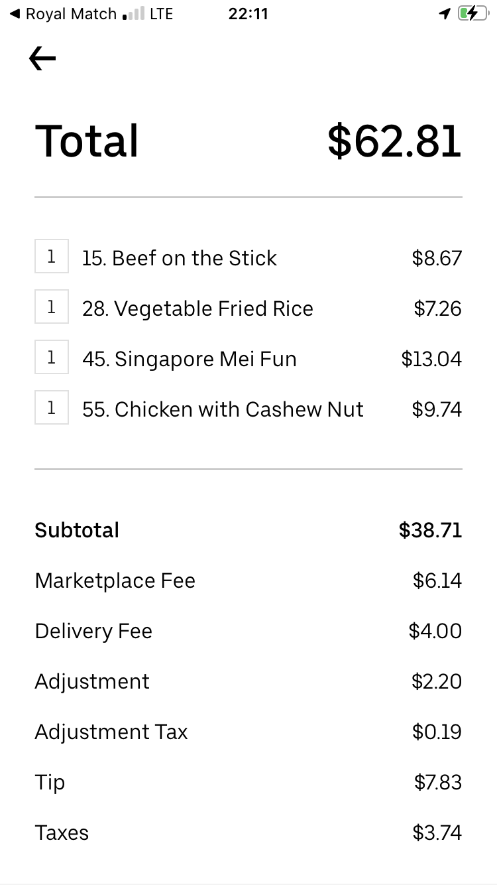
Task: Tap the Delivery Fee label
Action: click(93, 631)
